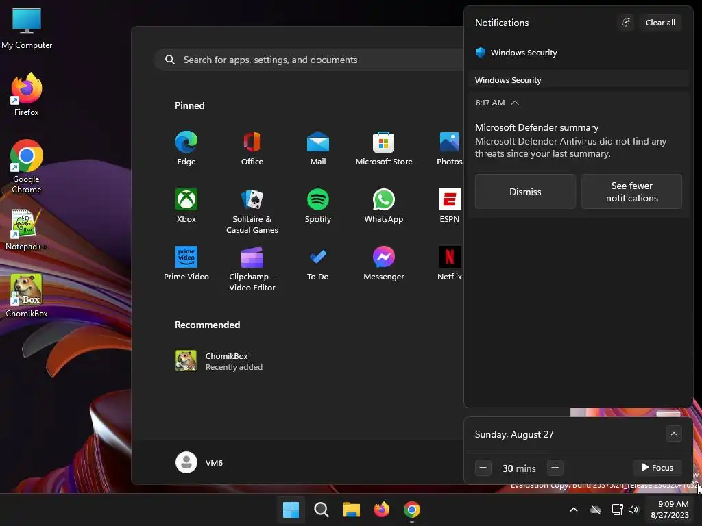Screen dimensions: 702x526
Task: Open network status tray icon
Action: [618, 510]
